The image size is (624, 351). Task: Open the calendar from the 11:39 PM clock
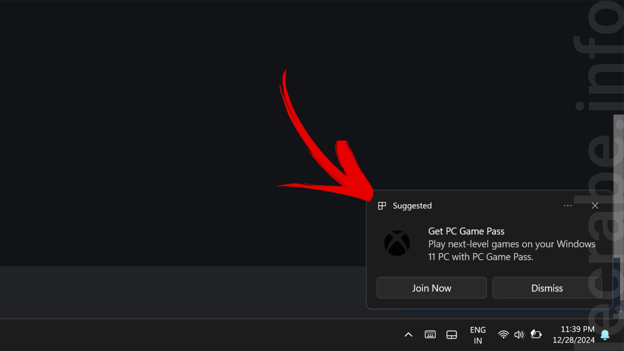[574, 334]
